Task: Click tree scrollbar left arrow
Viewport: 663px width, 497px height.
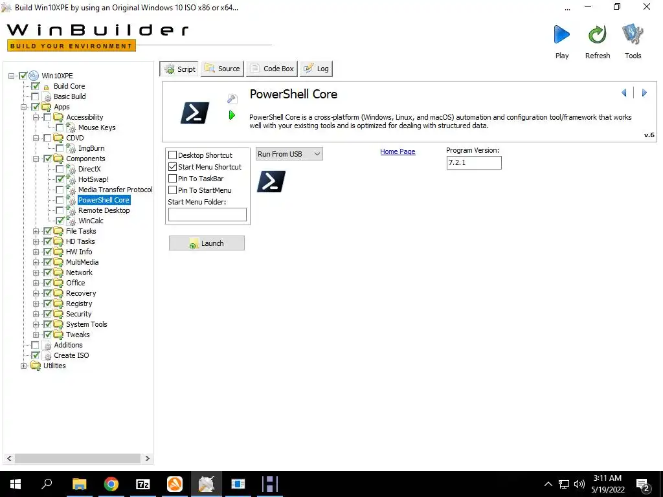Action: click(9, 458)
